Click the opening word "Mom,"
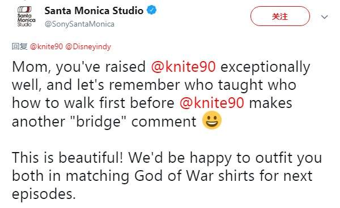The width and height of the screenshot is (340, 208). pyautogui.click(x=31, y=67)
